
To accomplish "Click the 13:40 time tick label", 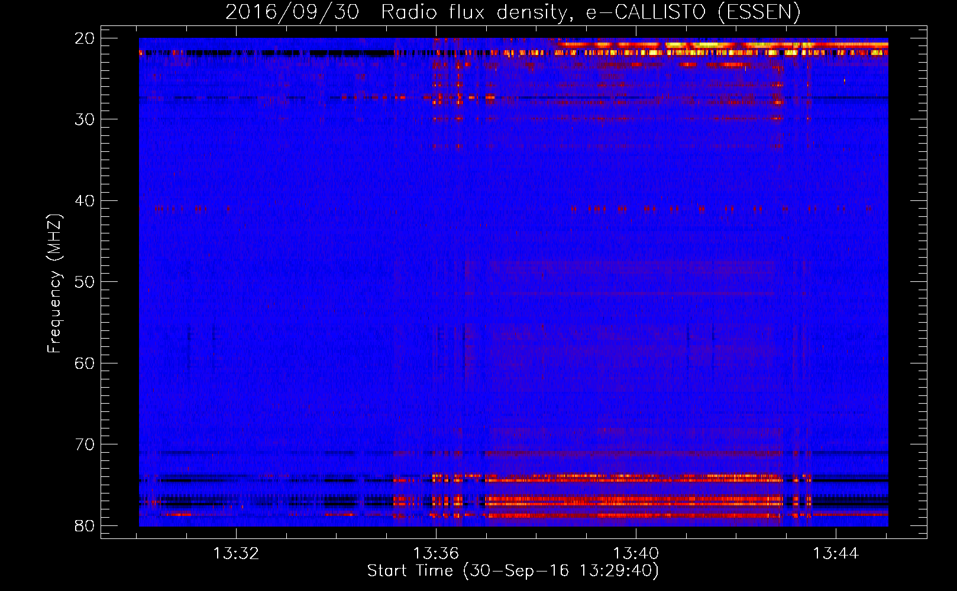I will 636,554.
